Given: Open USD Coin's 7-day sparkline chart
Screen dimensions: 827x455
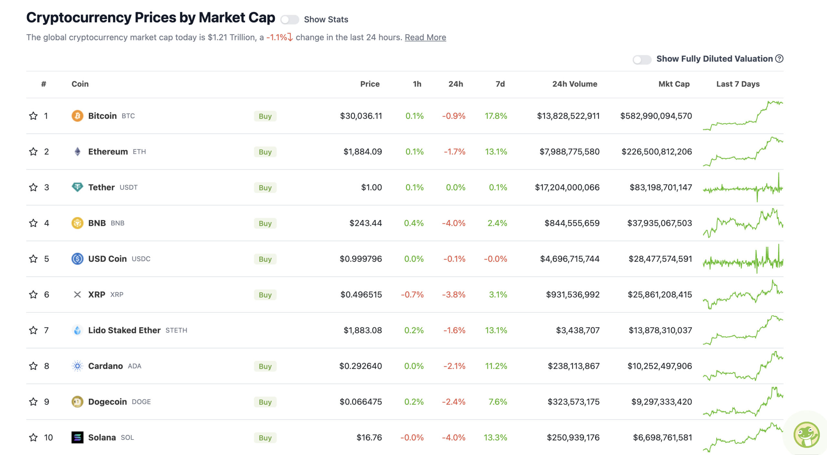Looking at the screenshot, I should [x=743, y=259].
